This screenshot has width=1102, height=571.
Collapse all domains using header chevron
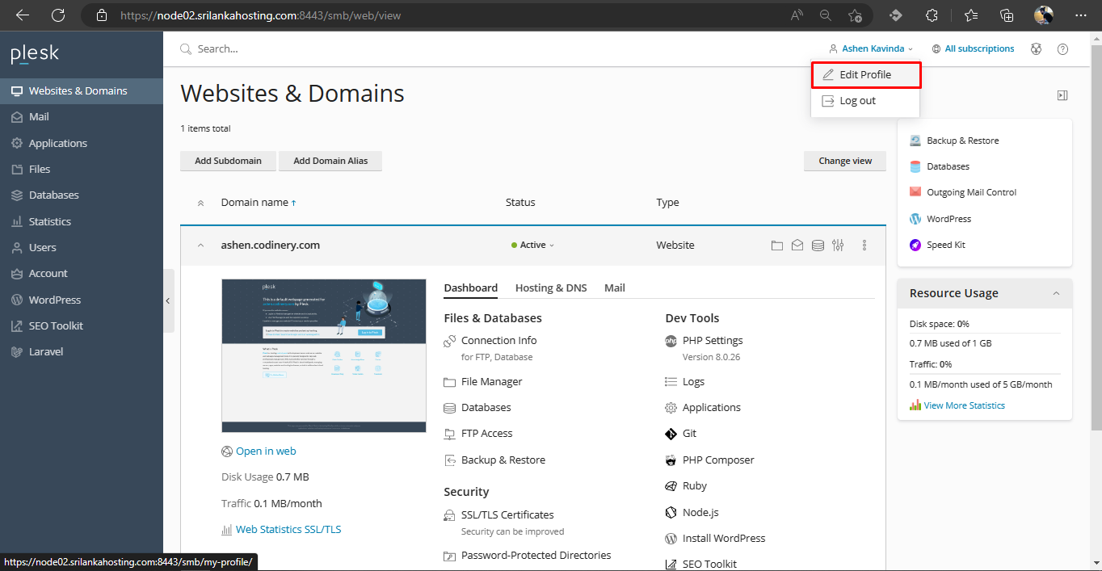click(x=201, y=203)
